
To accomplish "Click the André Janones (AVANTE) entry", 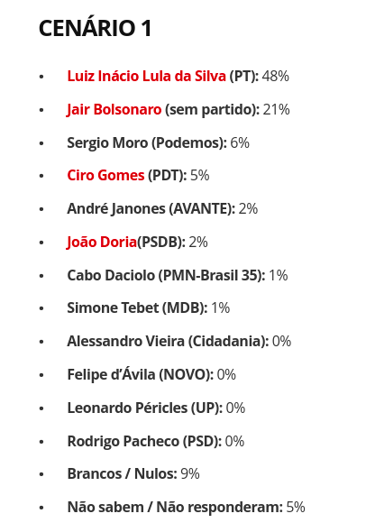I will (162, 208).
